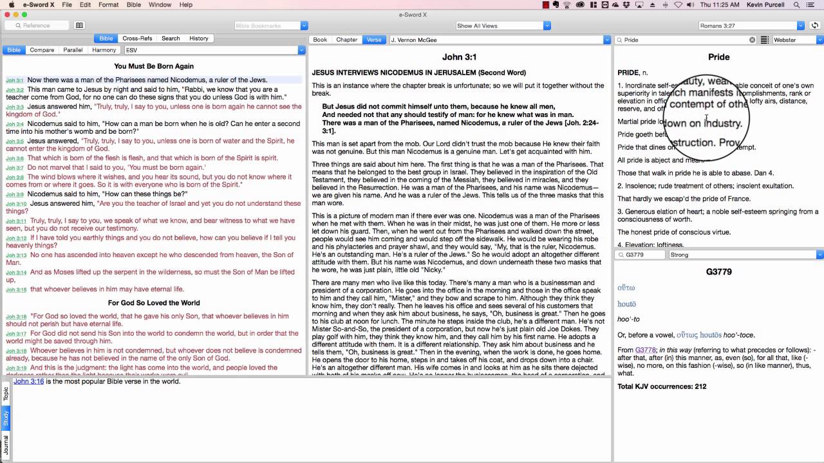Open the Edit menu
824x463 pixels.
[x=85, y=5]
